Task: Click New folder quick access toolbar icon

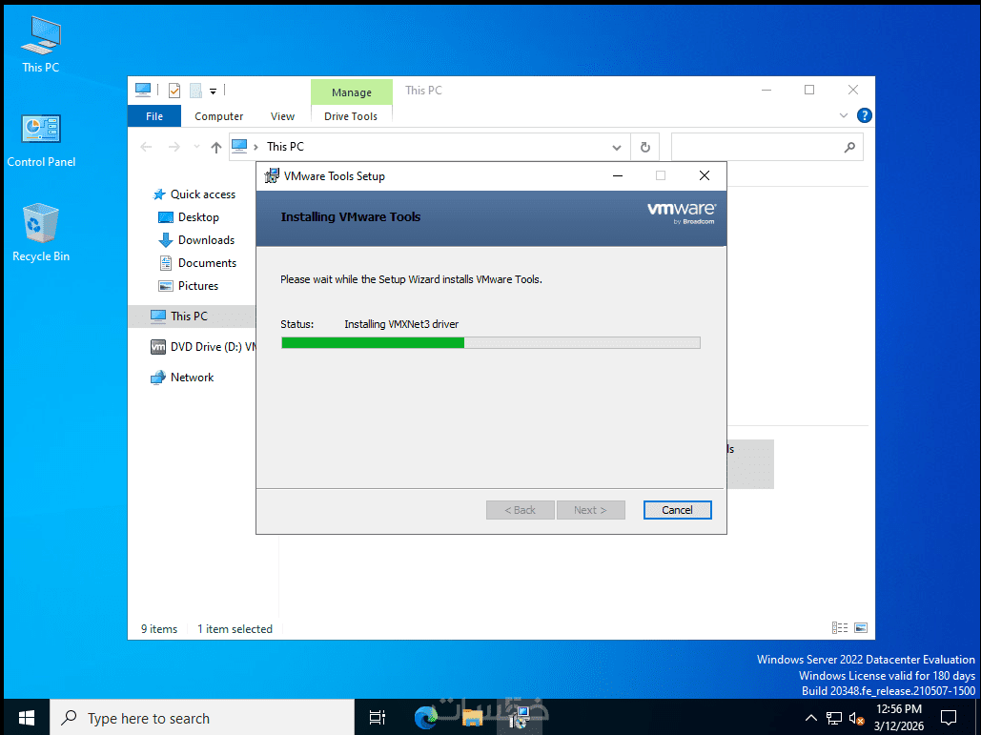Action: pyautogui.click(x=195, y=91)
